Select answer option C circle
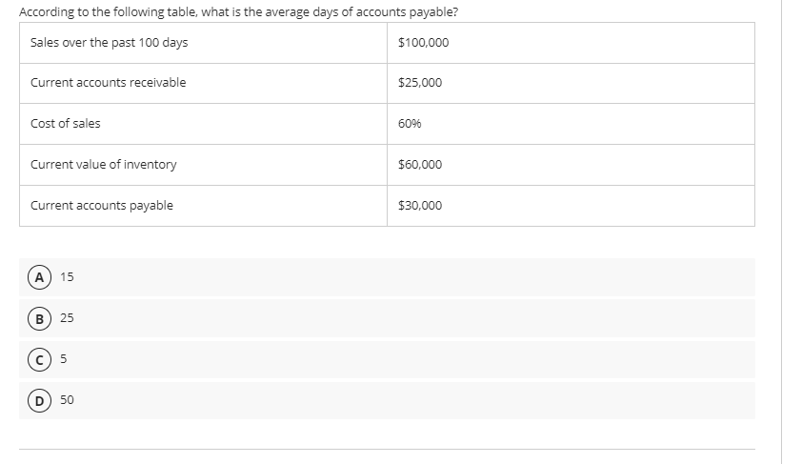The image size is (802, 464). (x=39, y=359)
